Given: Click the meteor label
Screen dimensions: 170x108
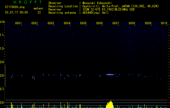Looking at the screenshot, I should pos(38,8).
